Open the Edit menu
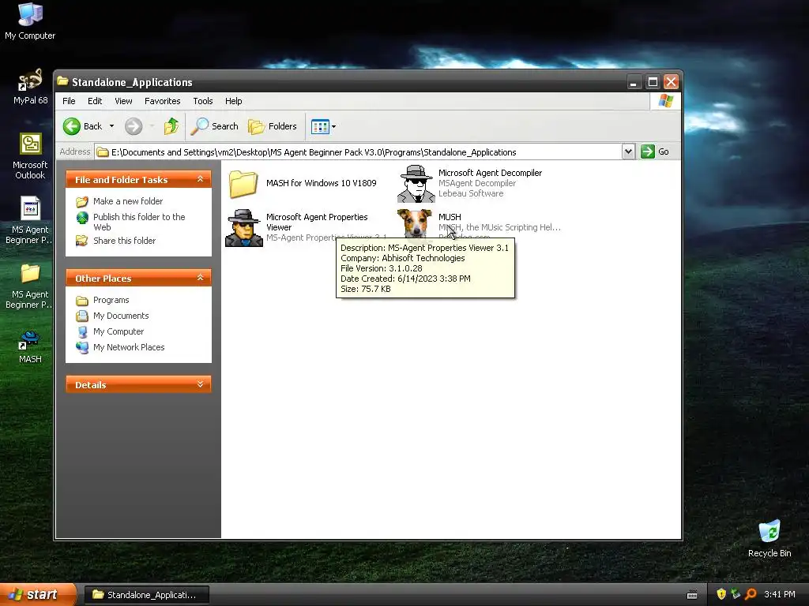This screenshot has width=809, height=606. (x=95, y=101)
